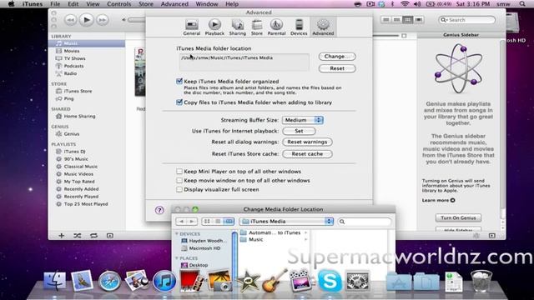Viewport: 534px width, 300px height.
Task: Switch file dialog to icon view
Action: (207, 222)
